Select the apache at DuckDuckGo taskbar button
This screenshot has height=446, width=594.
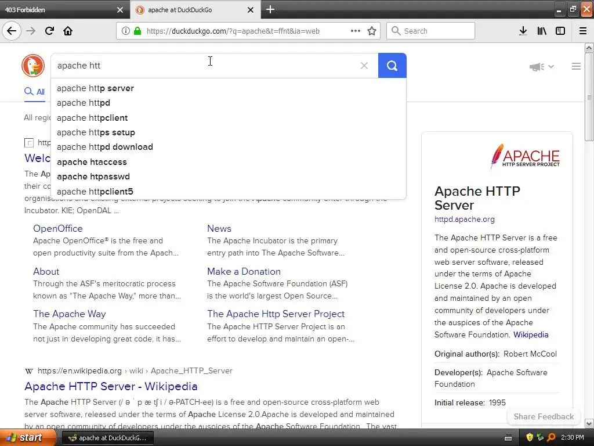click(x=107, y=438)
